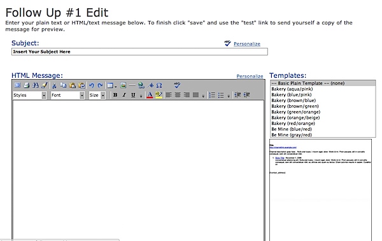The width and height of the screenshot is (382, 241).
Task: Undo the last edit
Action: click(x=92, y=85)
